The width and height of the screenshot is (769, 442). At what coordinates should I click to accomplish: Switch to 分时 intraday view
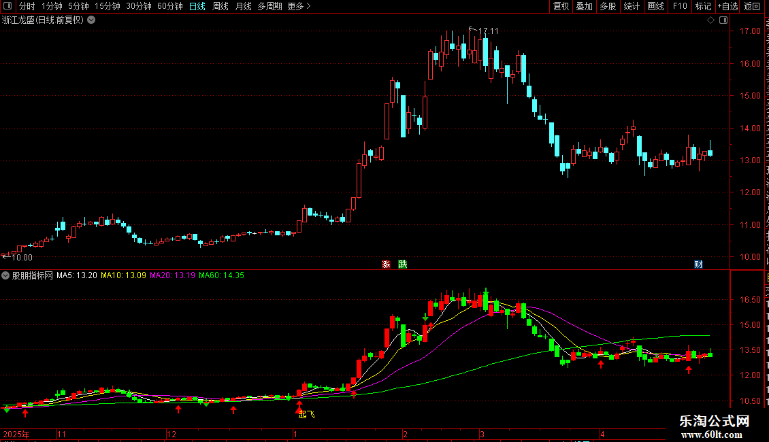(x=27, y=6)
